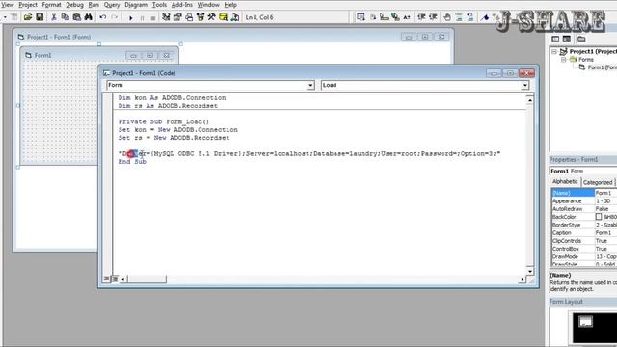617x347 pixels.
Task: Click code horizontal scrollbar thumb
Action: tap(147, 279)
